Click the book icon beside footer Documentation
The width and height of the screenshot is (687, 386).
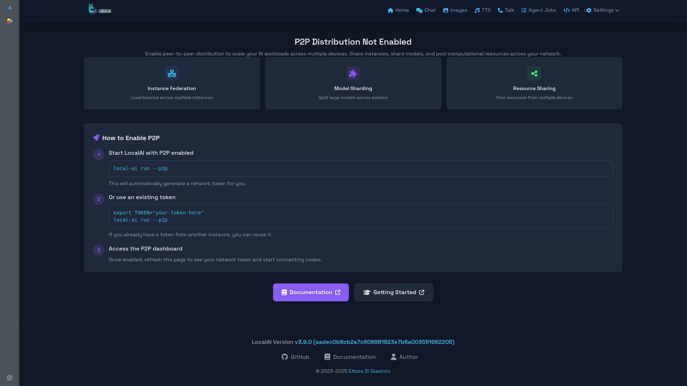[327, 357]
